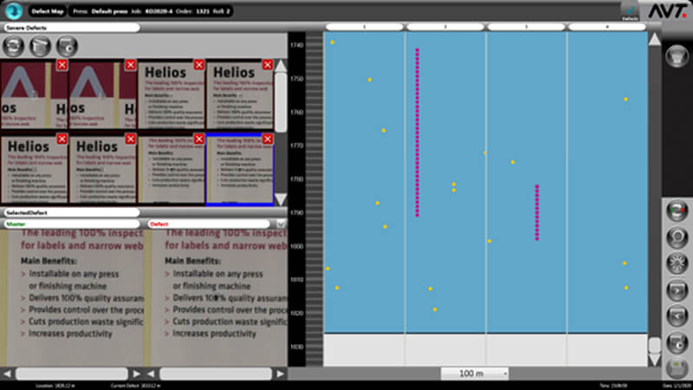This screenshot has height=390, width=693.
Task: Click the top round button in right sidebar
Action: point(676,55)
